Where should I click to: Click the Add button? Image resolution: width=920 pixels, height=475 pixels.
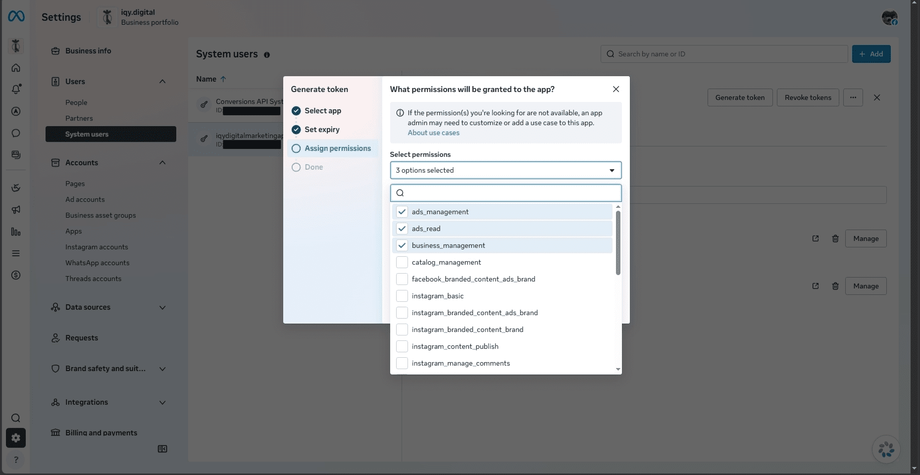click(x=871, y=54)
